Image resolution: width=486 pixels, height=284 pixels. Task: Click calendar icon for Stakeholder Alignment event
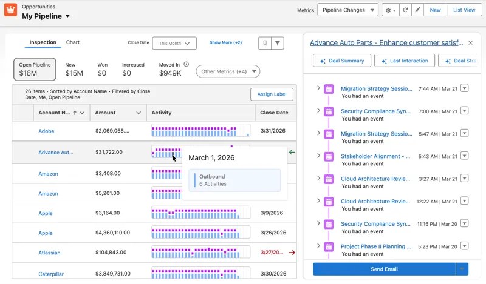click(x=329, y=156)
